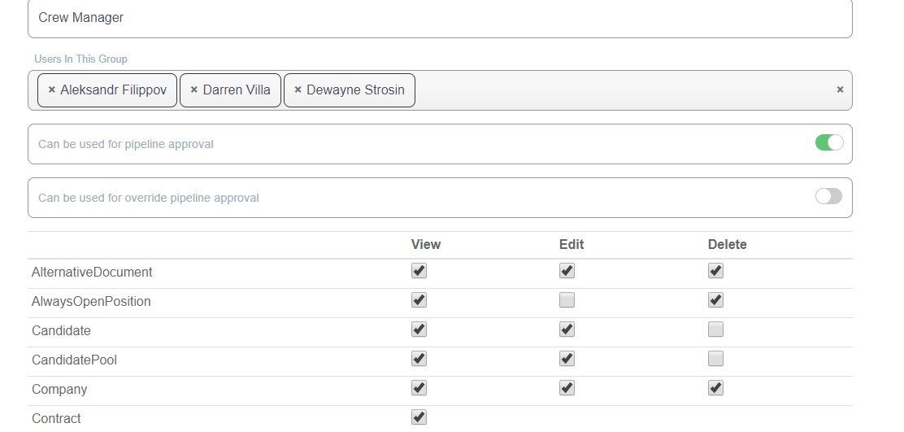This screenshot has width=904, height=432.
Task: Enable the override pipeline approval toggle
Action: click(828, 197)
